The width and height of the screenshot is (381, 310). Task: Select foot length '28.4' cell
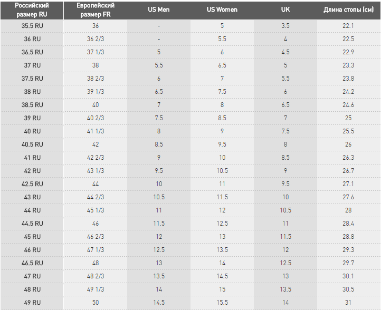click(348, 224)
